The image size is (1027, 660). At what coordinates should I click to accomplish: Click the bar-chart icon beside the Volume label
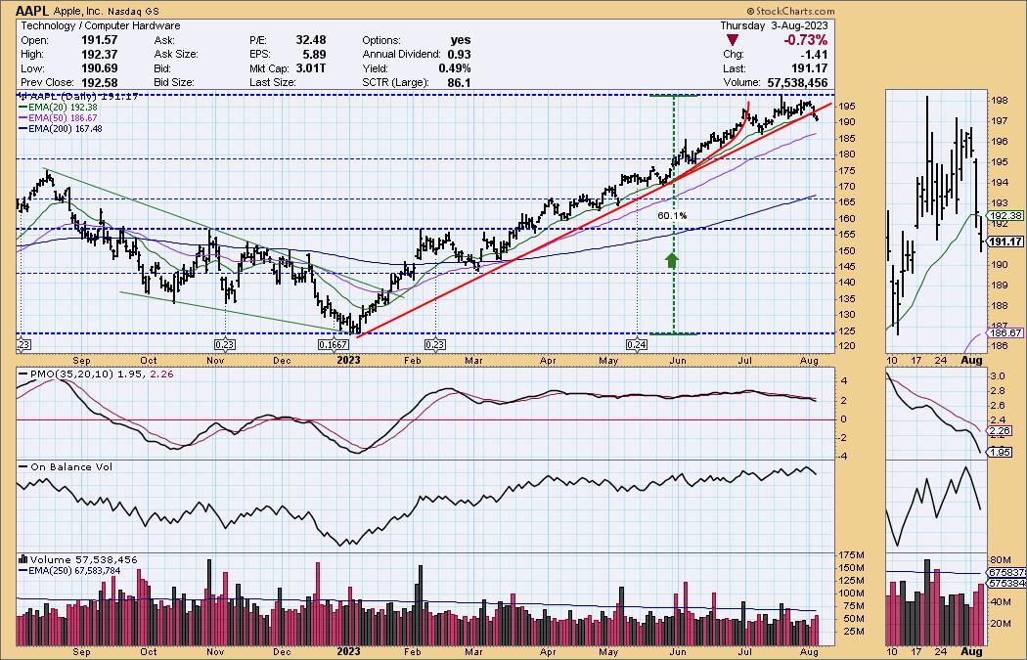22,560
